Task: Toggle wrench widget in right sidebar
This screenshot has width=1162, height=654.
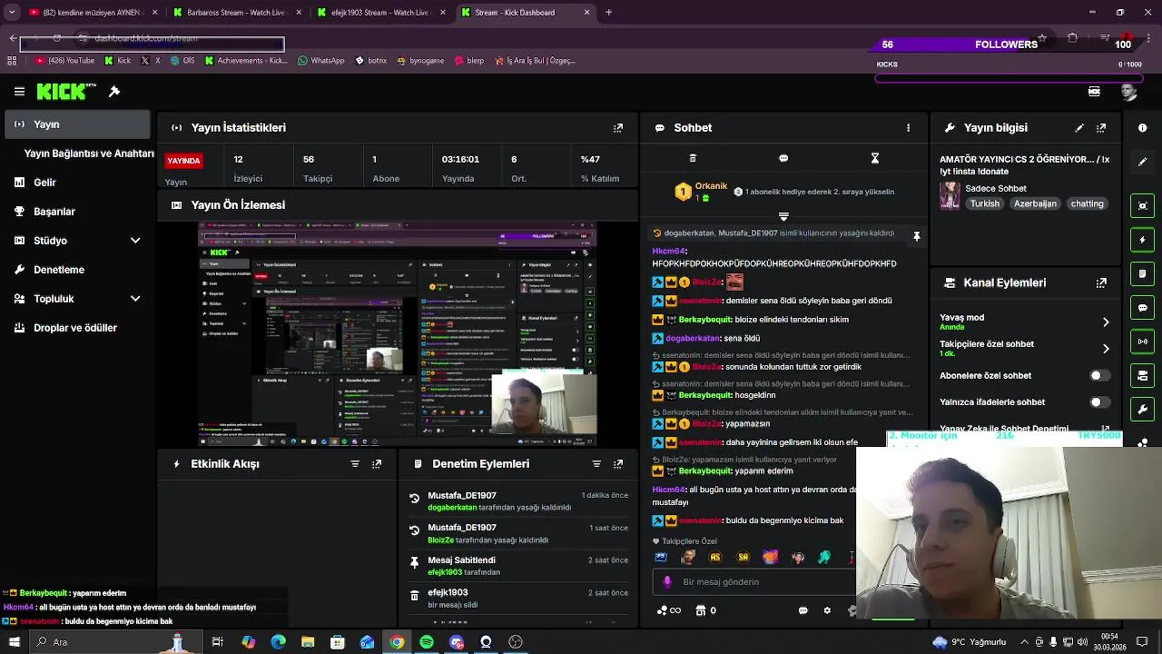Action: (1143, 410)
